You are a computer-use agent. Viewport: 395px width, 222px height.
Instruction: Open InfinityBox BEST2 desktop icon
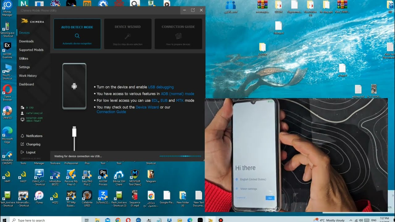pos(55,177)
